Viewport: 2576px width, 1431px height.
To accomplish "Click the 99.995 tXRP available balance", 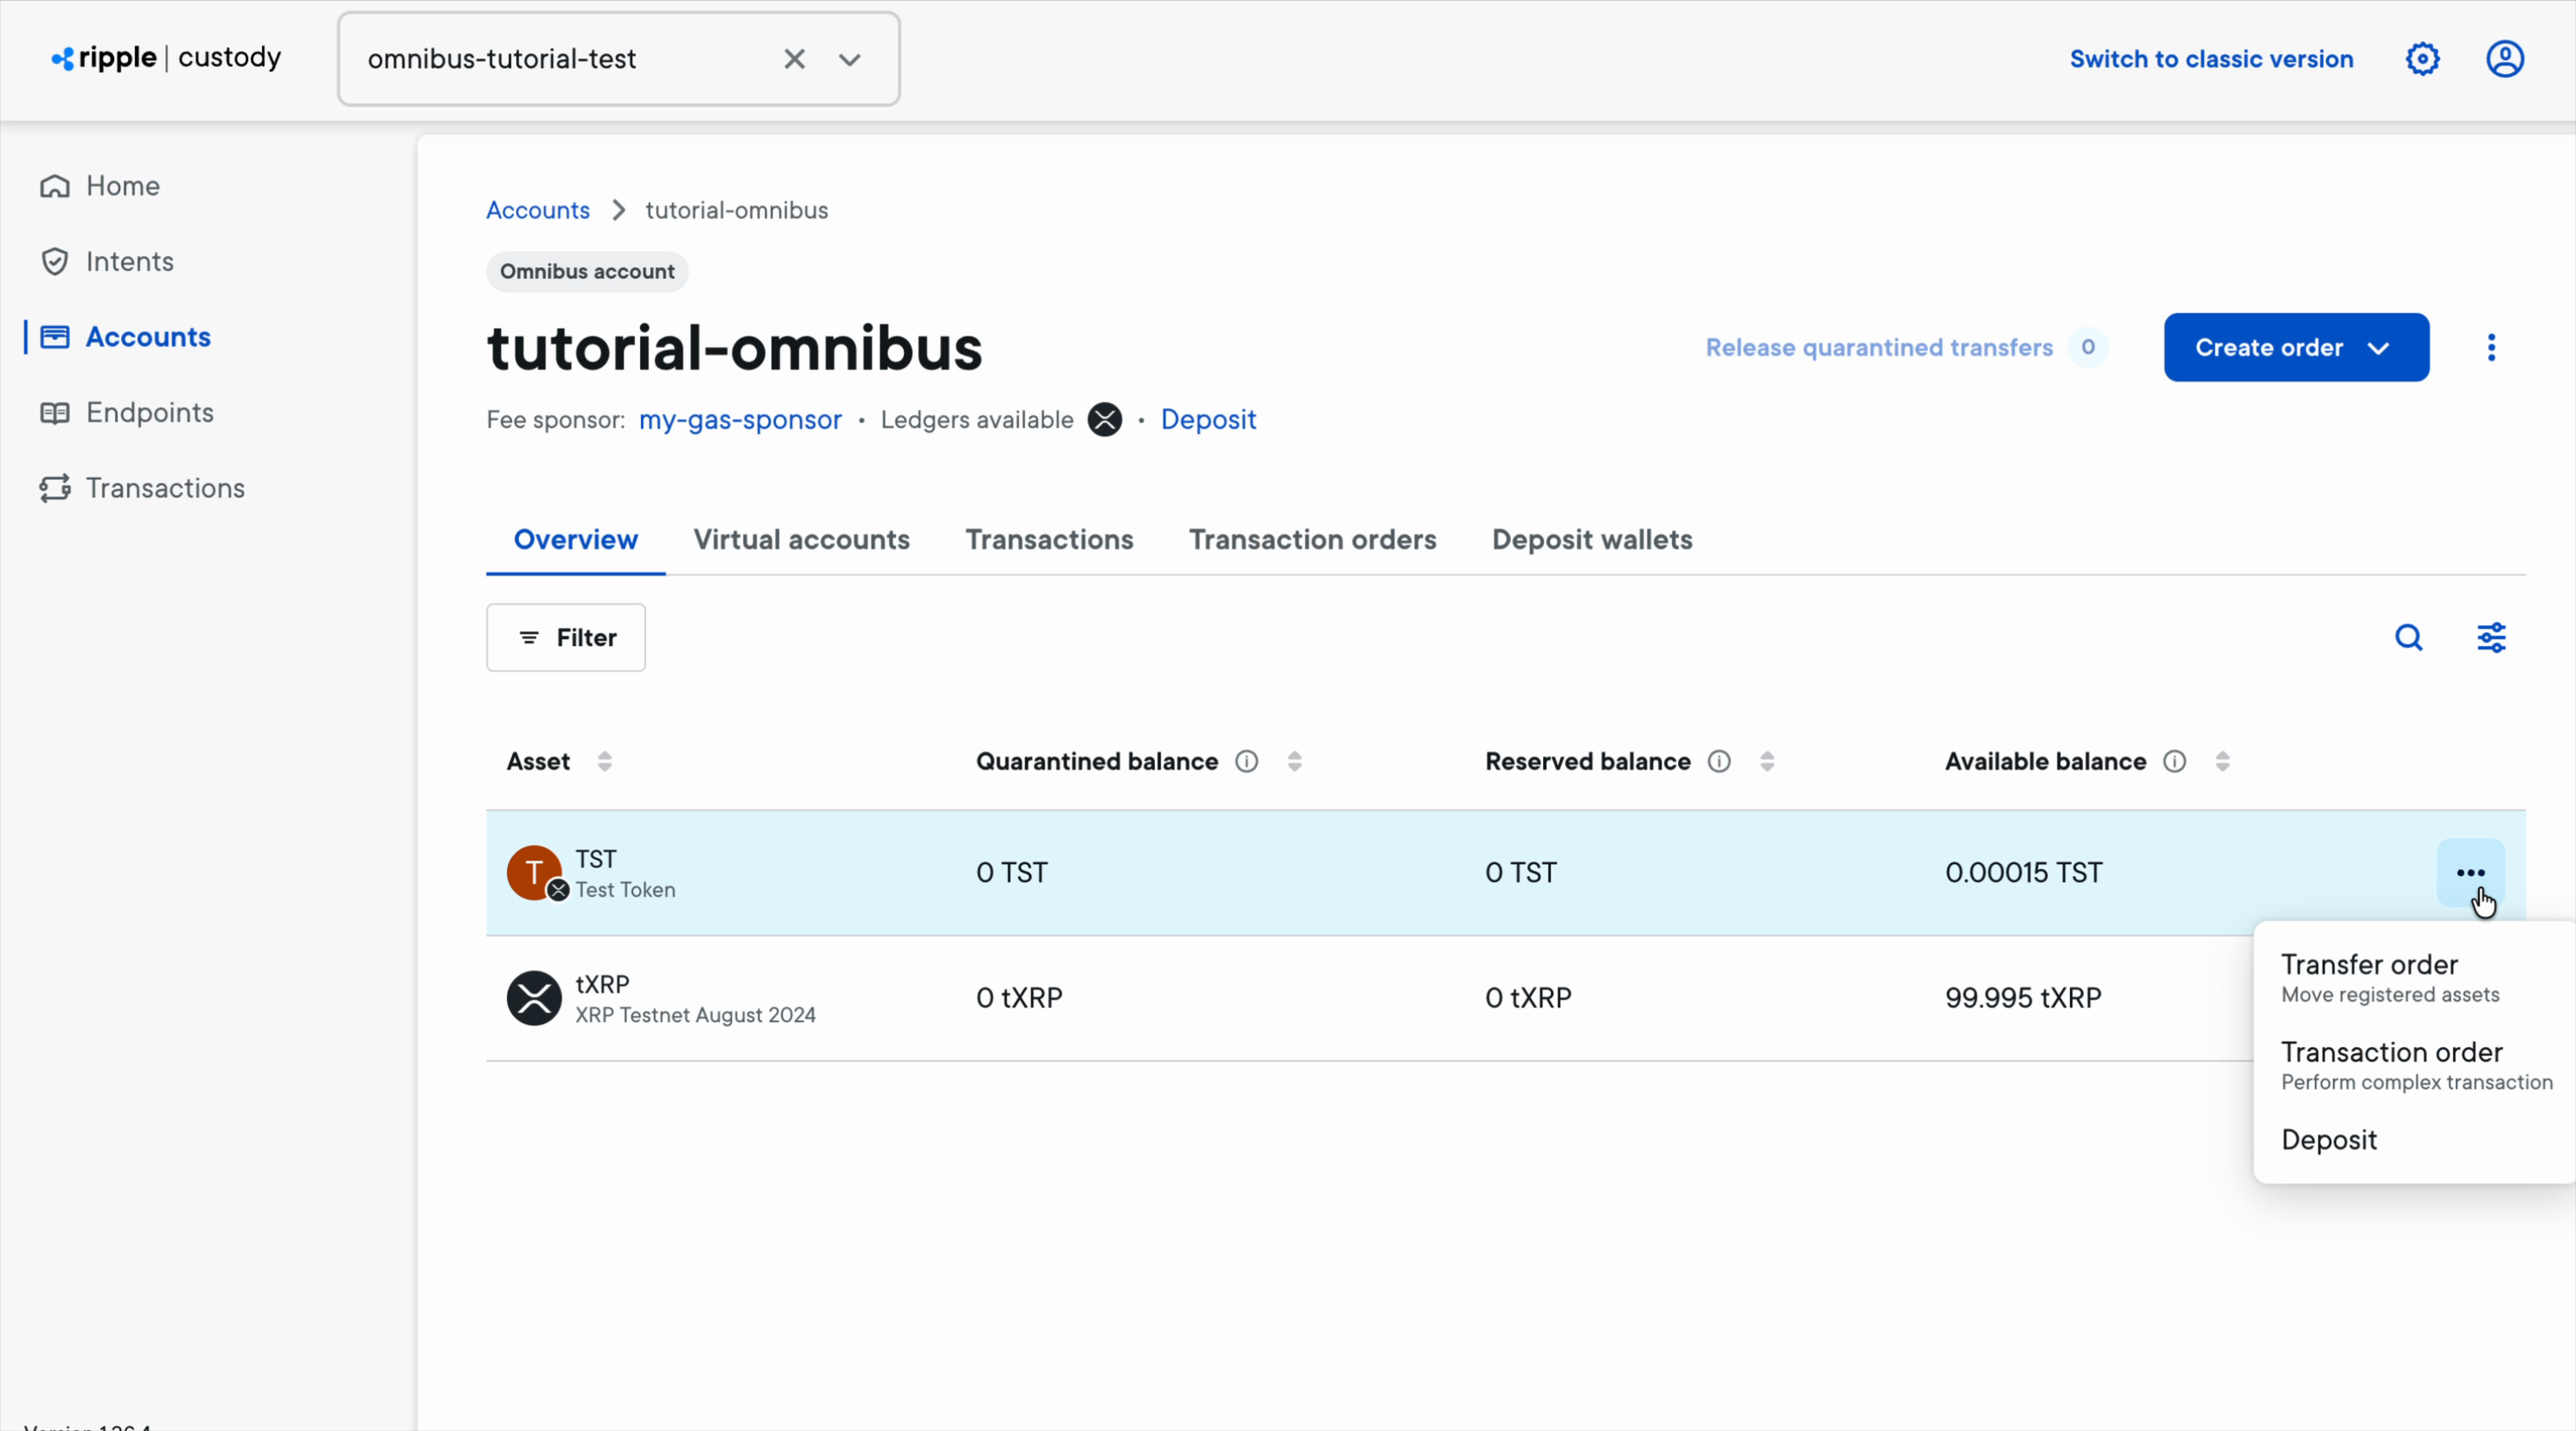I will pyautogui.click(x=2022, y=998).
